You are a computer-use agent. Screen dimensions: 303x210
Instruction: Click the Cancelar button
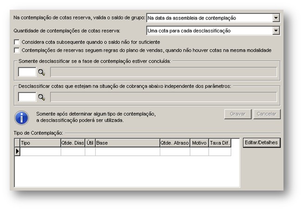pos(267,114)
